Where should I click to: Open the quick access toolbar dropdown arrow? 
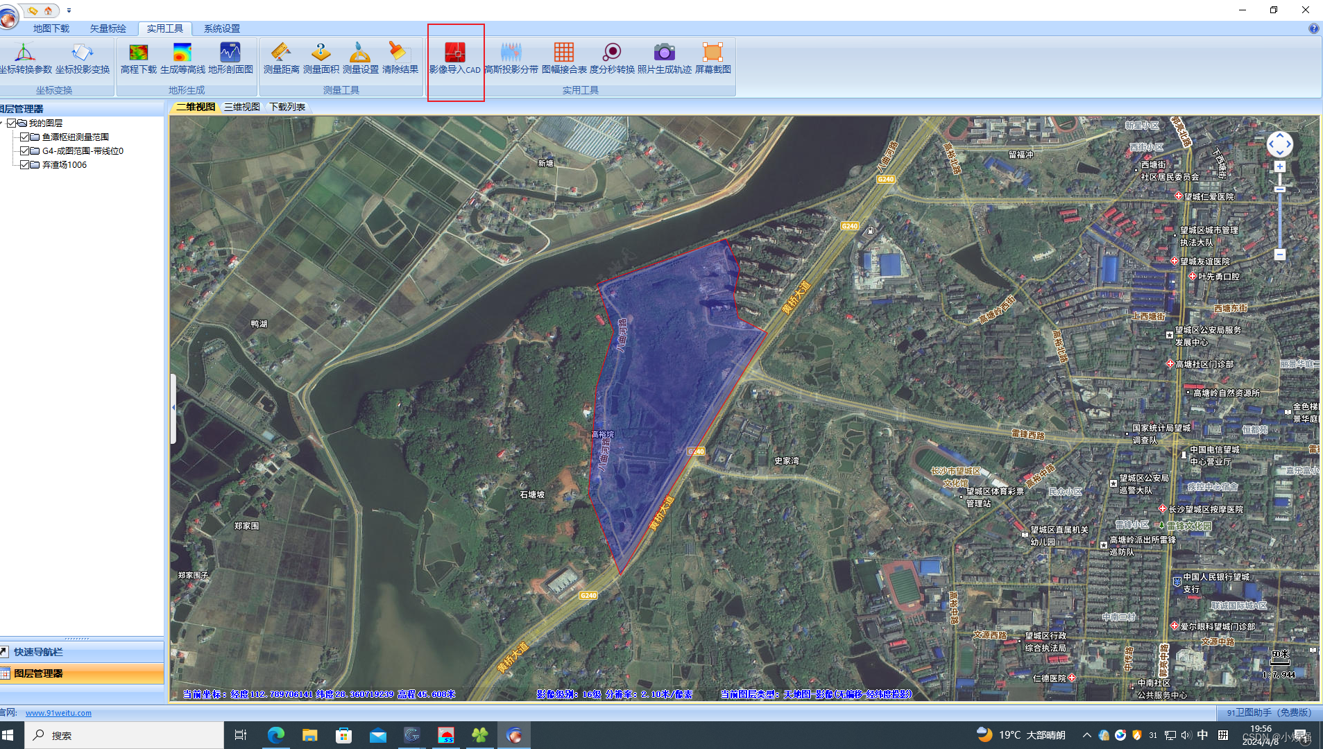[69, 10]
